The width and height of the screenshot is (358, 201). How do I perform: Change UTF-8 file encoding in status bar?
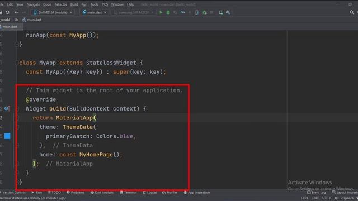(327, 198)
